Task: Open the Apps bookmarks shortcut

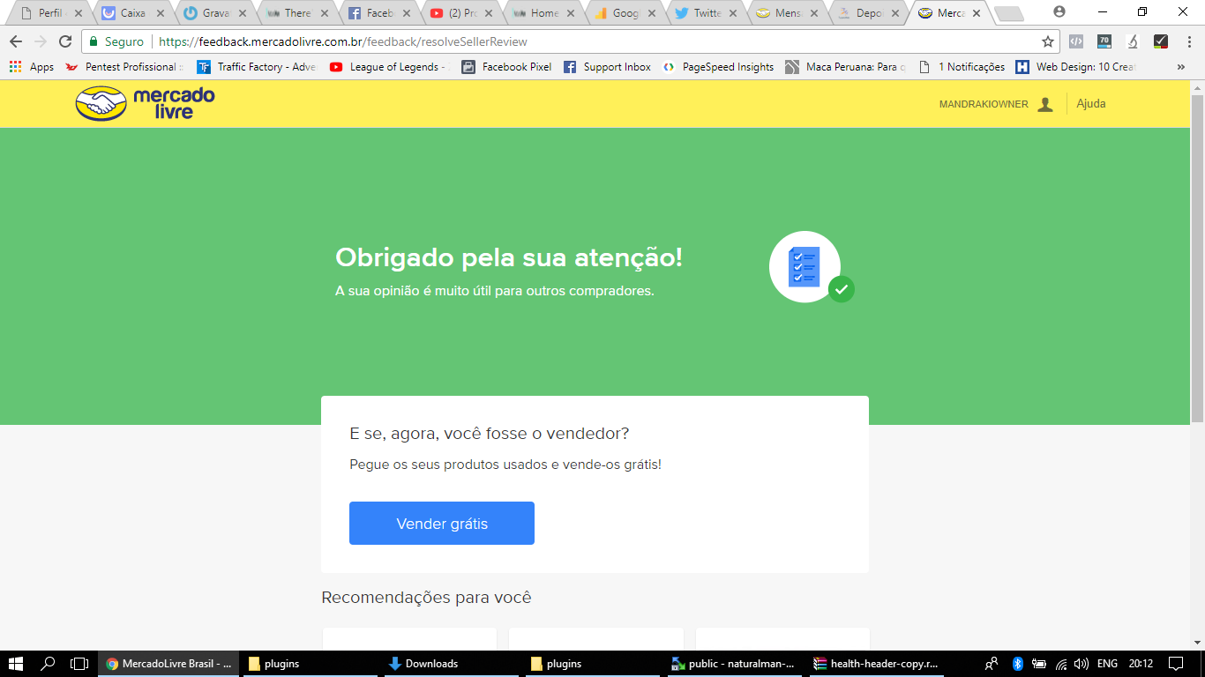Action: (x=32, y=67)
